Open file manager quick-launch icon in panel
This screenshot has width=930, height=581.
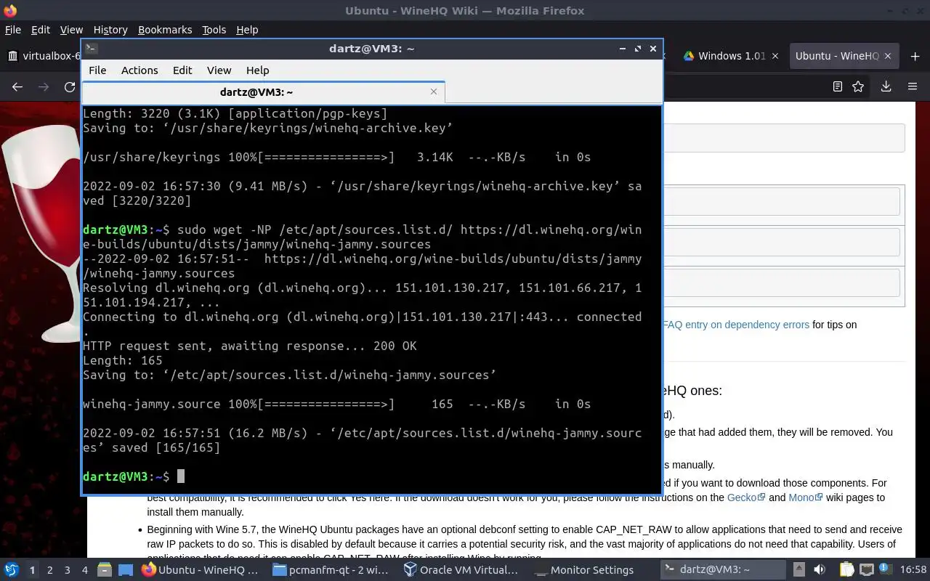click(104, 570)
